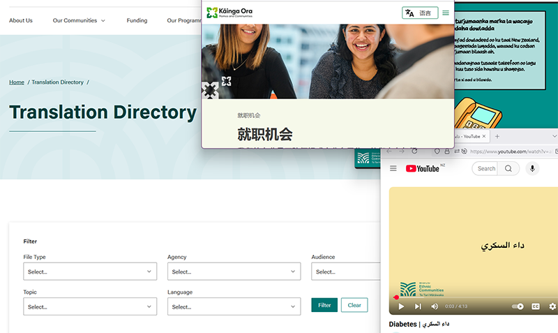Reload the page in the browser toolbar

[x=414, y=151]
